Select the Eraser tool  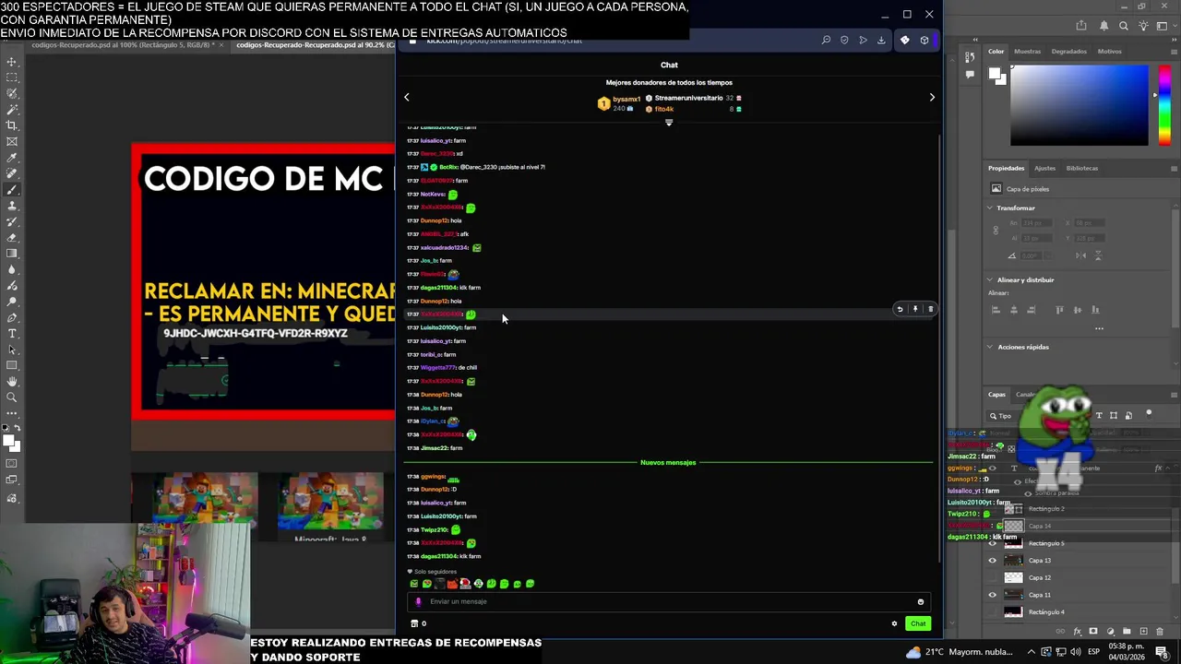point(12,237)
